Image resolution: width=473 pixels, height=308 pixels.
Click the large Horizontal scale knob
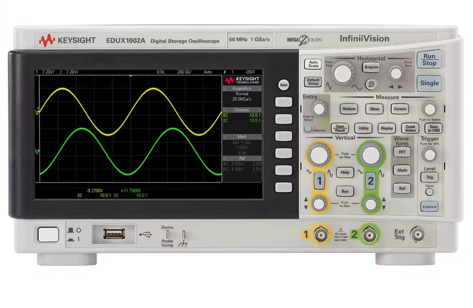click(343, 73)
